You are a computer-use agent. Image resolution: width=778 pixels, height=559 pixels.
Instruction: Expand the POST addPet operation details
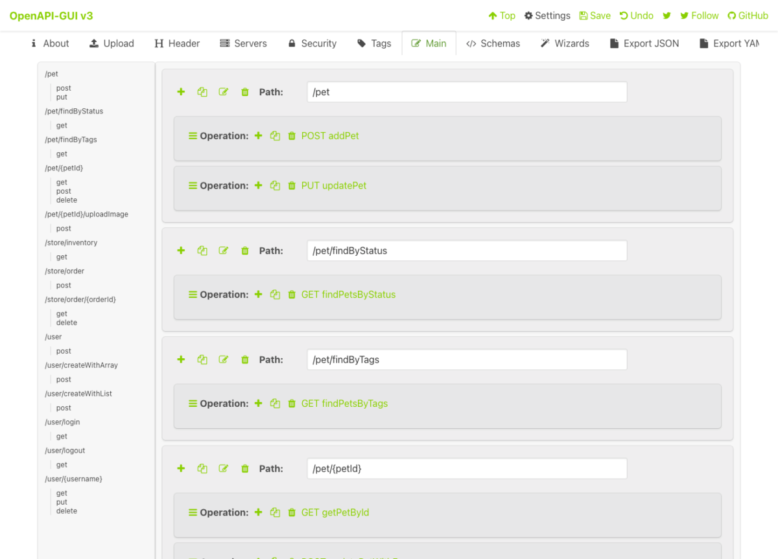330,136
